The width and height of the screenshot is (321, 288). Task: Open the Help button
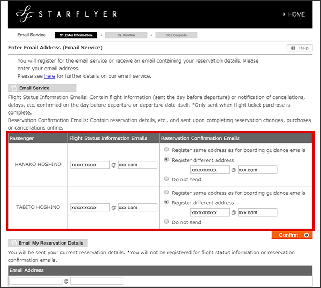point(300,48)
